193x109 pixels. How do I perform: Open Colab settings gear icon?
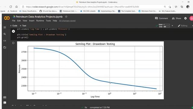point(185,18)
